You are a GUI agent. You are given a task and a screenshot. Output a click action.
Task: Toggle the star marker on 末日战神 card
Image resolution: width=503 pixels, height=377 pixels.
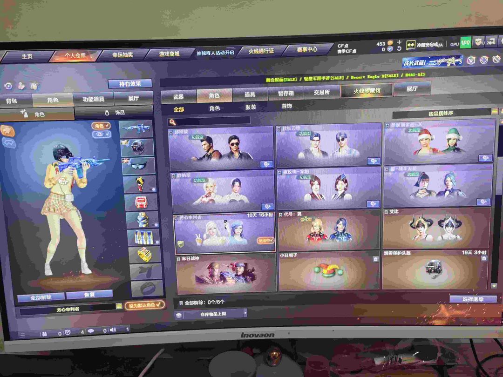click(178, 259)
